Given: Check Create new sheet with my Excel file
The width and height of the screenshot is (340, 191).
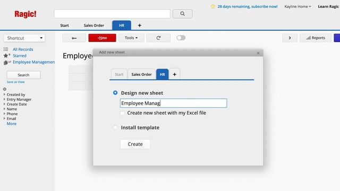Looking at the screenshot, I should pos(122,113).
